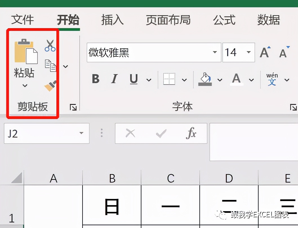Activate the Format Painter
Image resolution: width=298 pixels, height=228 pixels.
(50, 86)
